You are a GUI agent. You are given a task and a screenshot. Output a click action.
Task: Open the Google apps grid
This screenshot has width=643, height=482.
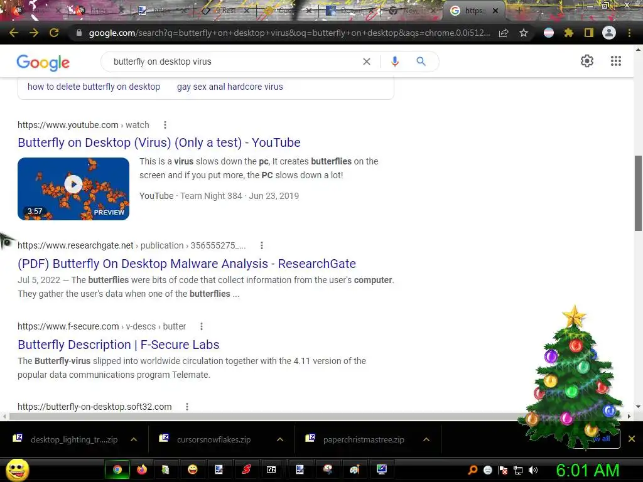615,61
